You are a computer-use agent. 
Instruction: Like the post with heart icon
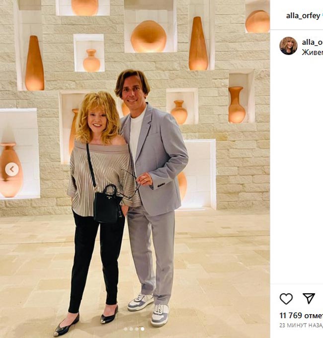[286, 299]
